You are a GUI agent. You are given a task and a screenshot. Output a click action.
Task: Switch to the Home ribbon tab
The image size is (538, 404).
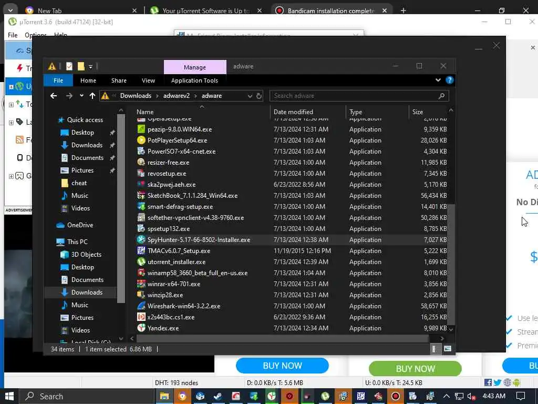tap(88, 80)
